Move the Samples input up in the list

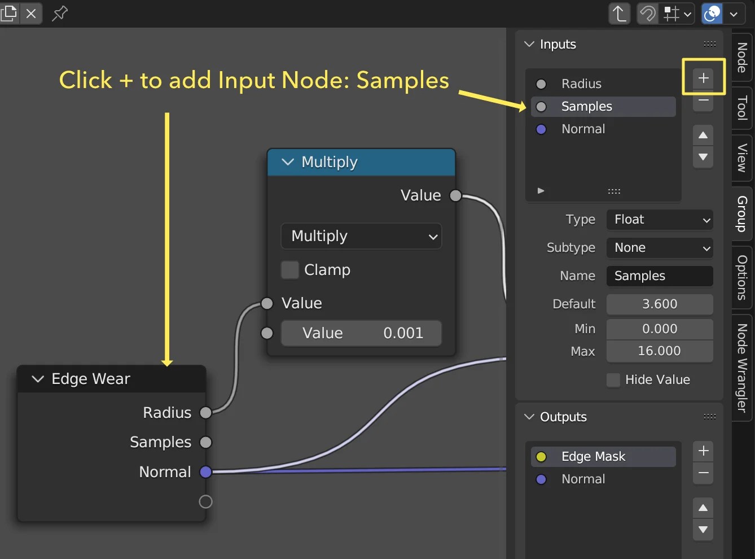click(703, 135)
